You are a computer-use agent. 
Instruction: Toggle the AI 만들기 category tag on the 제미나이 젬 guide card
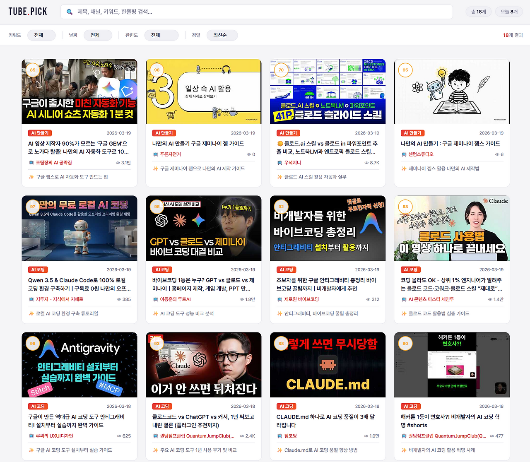(x=163, y=133)
